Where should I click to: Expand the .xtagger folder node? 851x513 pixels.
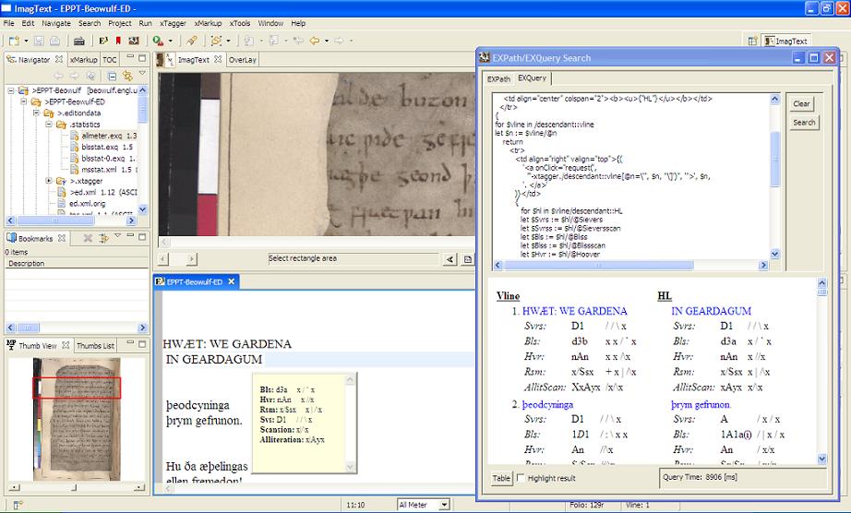(49, 181)
